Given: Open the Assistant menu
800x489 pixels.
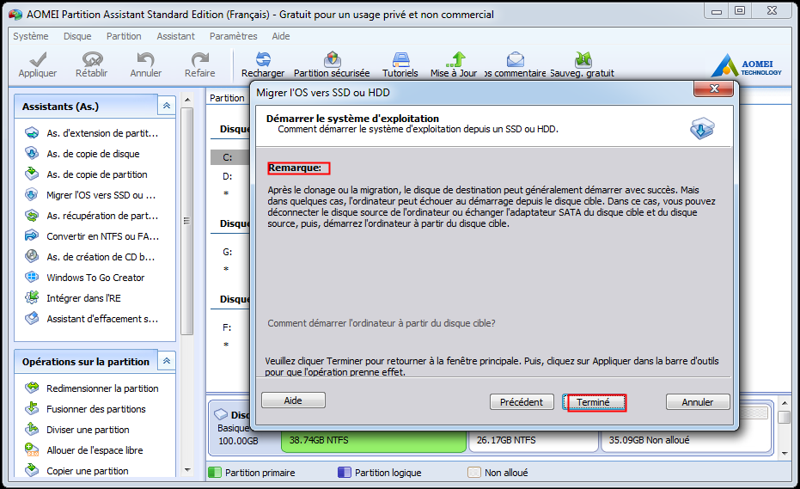Looking at the screenshot, I should pos(175,36).
